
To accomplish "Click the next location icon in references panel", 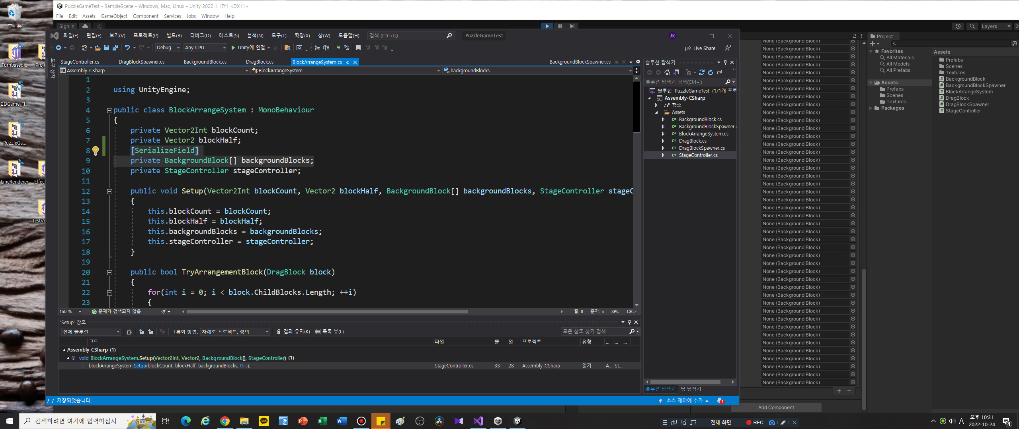I will (x=150, y=332).
